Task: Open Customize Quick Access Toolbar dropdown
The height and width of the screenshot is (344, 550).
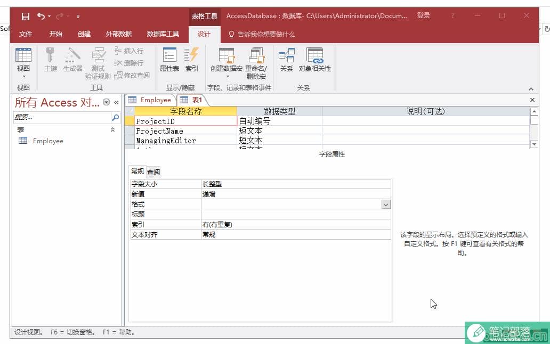Action: coord(78,16)
